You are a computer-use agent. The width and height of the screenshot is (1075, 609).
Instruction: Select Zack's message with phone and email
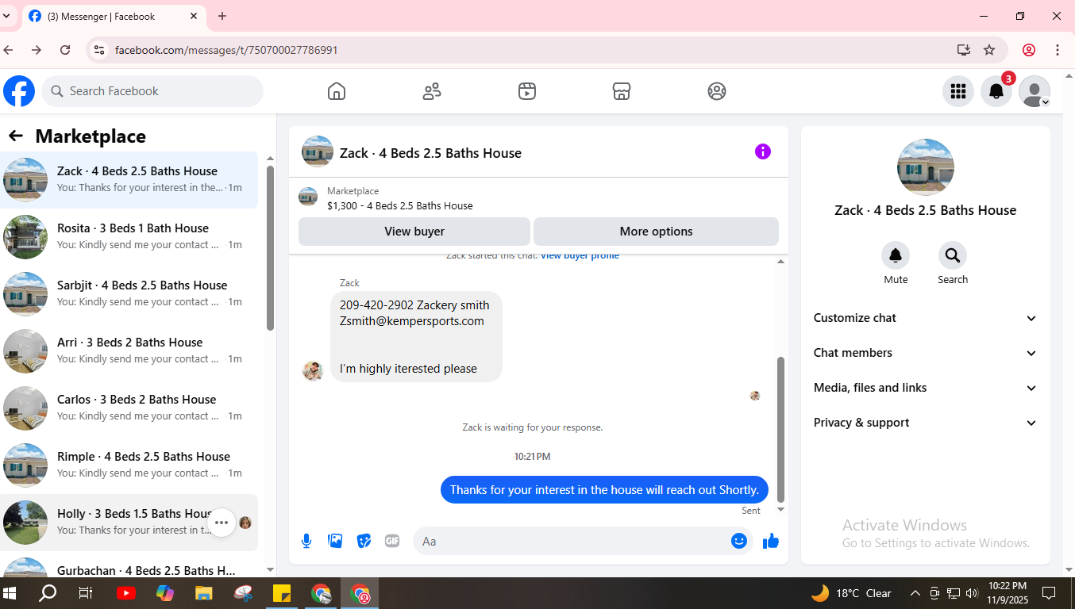(416, 336)
